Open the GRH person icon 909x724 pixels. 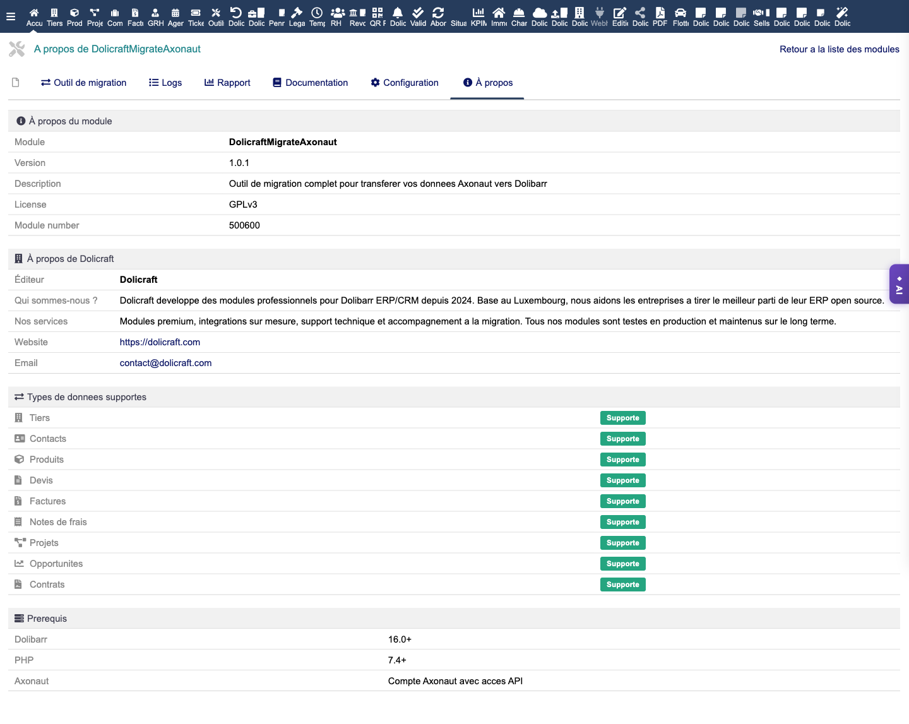point(155,13)
